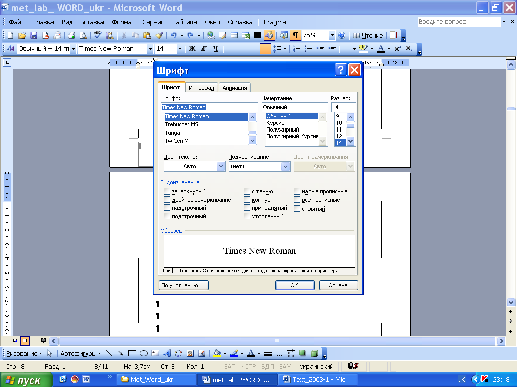Click Шрифт font name input field

point(210,107)
